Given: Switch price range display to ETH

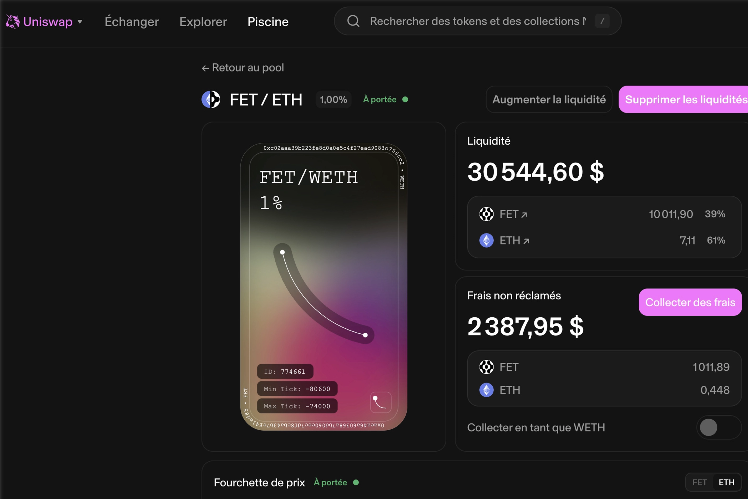Looking at the screenshot, I should tap(726, 482).
